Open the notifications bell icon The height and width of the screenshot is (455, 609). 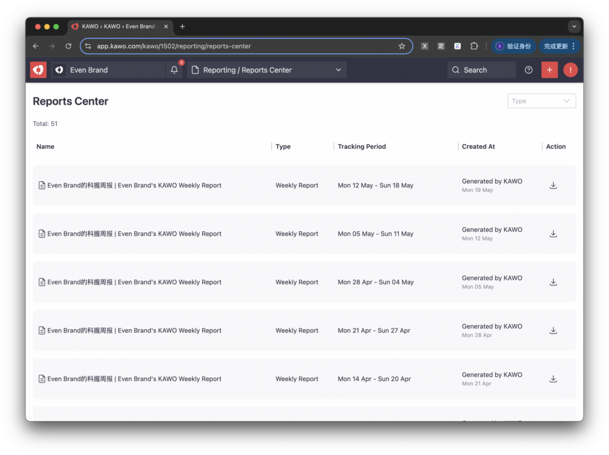click(174, 70)
